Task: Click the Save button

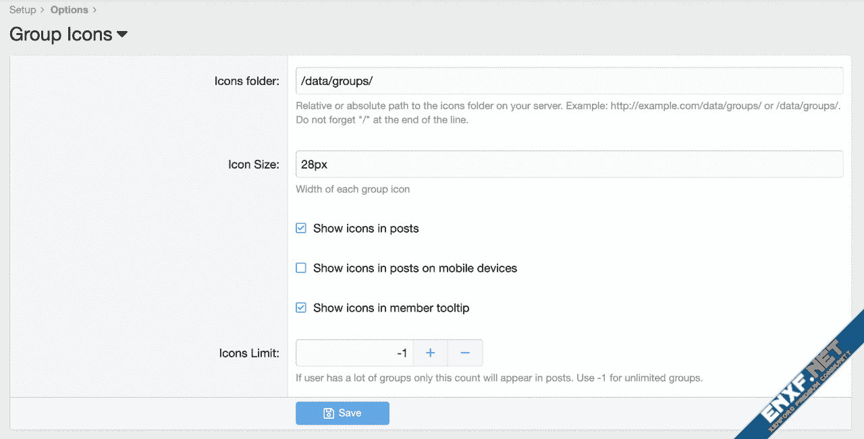Action: click(342, 413)
